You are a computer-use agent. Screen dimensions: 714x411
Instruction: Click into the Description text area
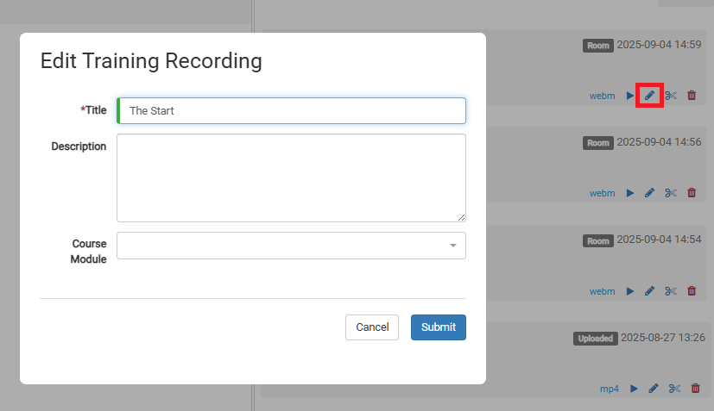[291, 177]
